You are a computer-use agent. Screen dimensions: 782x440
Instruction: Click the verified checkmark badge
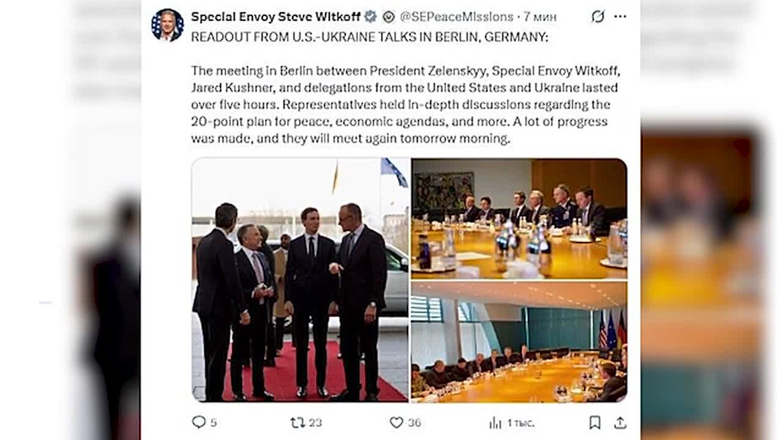(370, 16)
